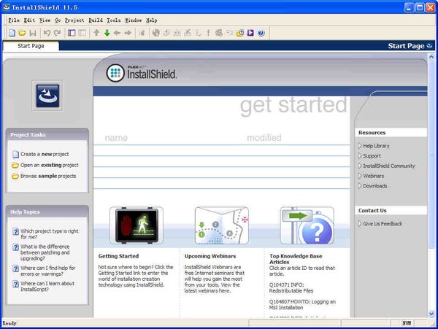This screenshot has width=438, height=329.
Task: Click 'Create a new project' link
Action: [45, 154]
